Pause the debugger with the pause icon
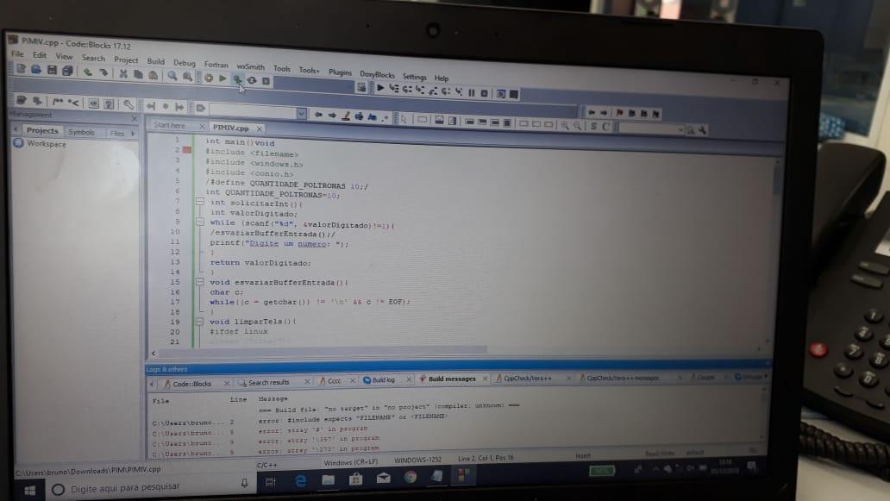This screenshot has width=890, height=501. [x=471, y=92]
